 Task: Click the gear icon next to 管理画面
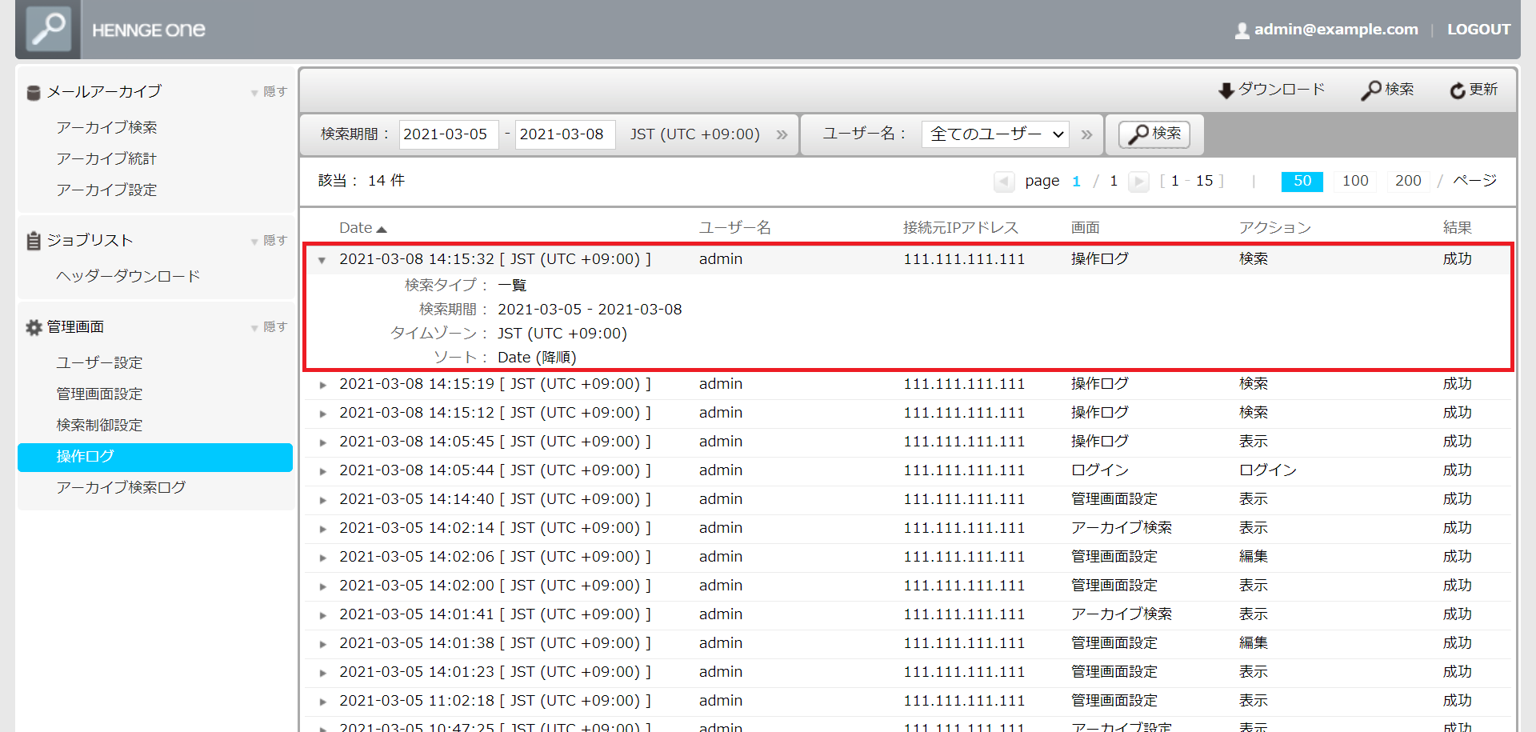34,327
